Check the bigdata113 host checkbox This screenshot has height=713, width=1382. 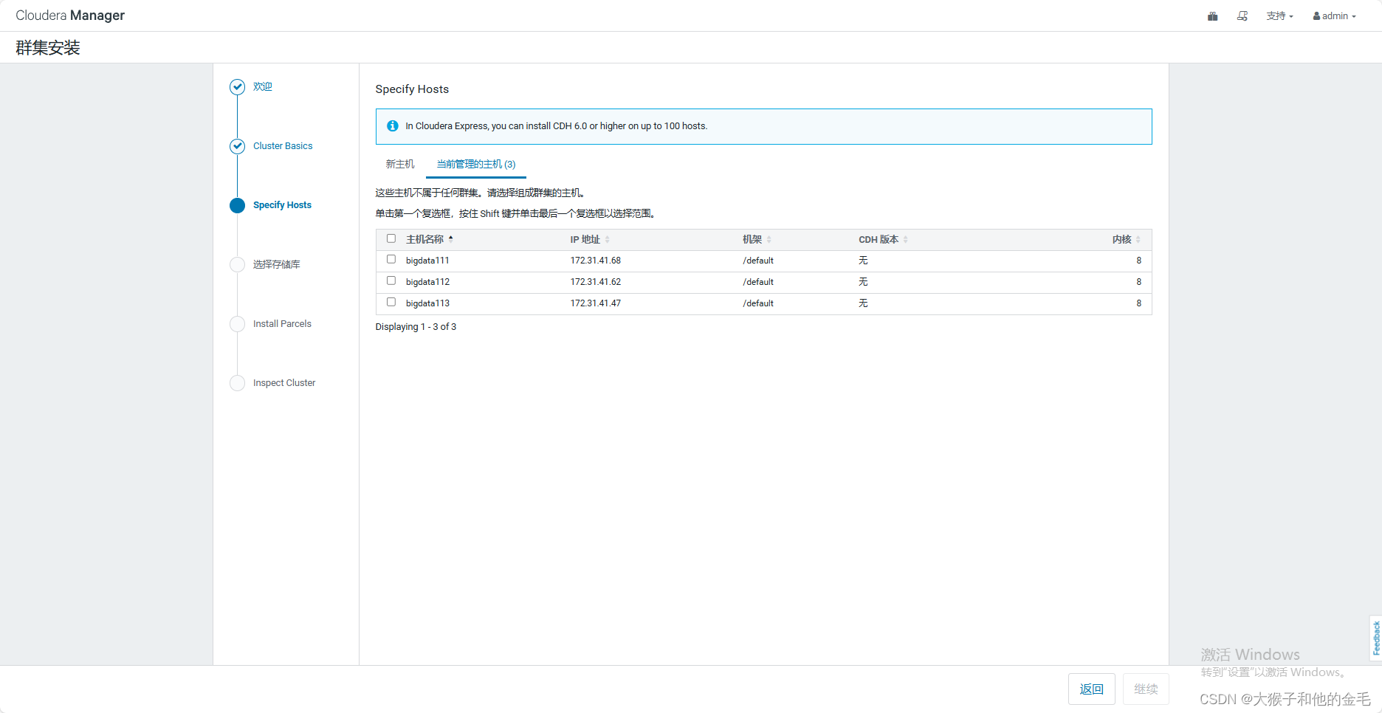point(391,302)
